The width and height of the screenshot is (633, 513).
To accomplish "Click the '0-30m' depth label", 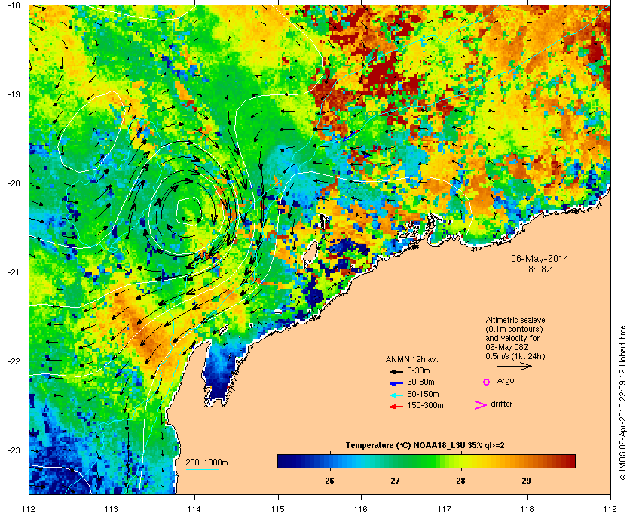I will click(418, 370).
